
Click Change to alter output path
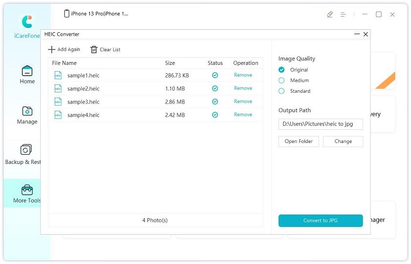point(343,142)
